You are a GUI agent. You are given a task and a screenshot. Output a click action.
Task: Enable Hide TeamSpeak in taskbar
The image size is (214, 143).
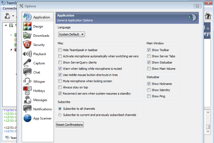[x=60, y=50]
